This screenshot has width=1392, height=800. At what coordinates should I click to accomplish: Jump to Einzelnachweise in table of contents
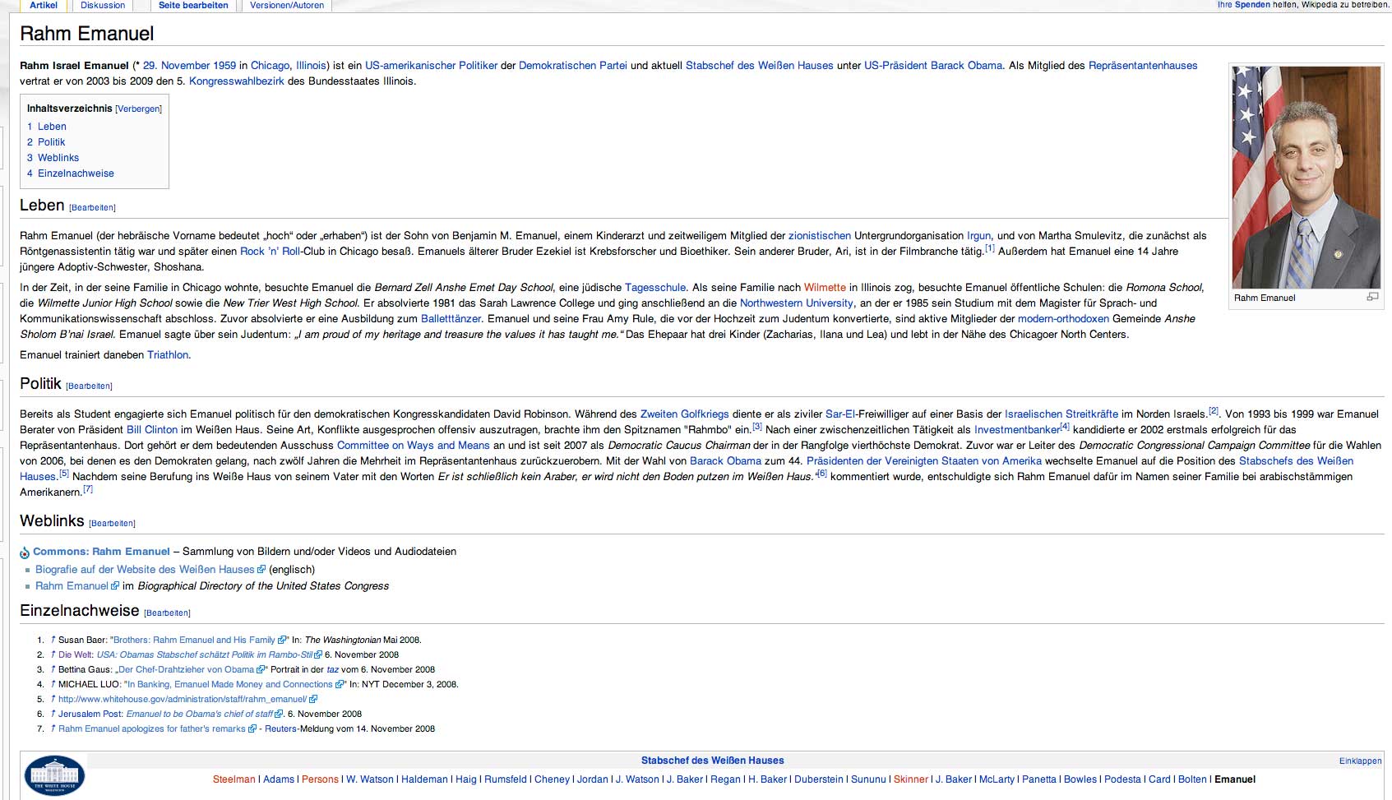coord(76,173)
